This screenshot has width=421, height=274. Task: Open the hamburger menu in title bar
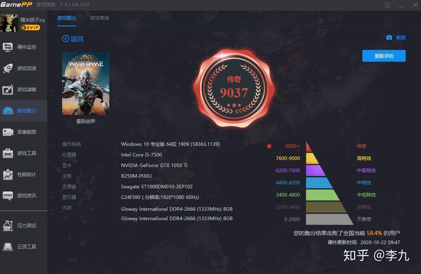(x=388, y=5)
